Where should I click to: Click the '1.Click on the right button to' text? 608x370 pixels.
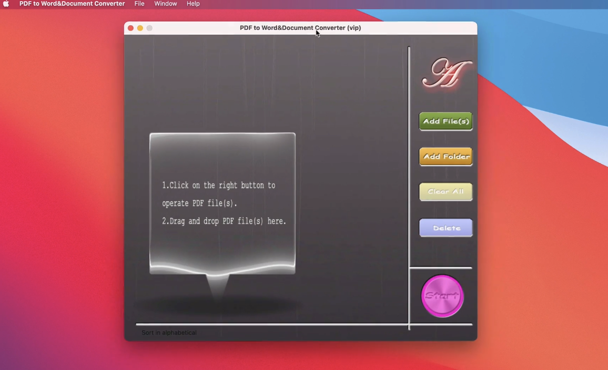tap(219, 185)
